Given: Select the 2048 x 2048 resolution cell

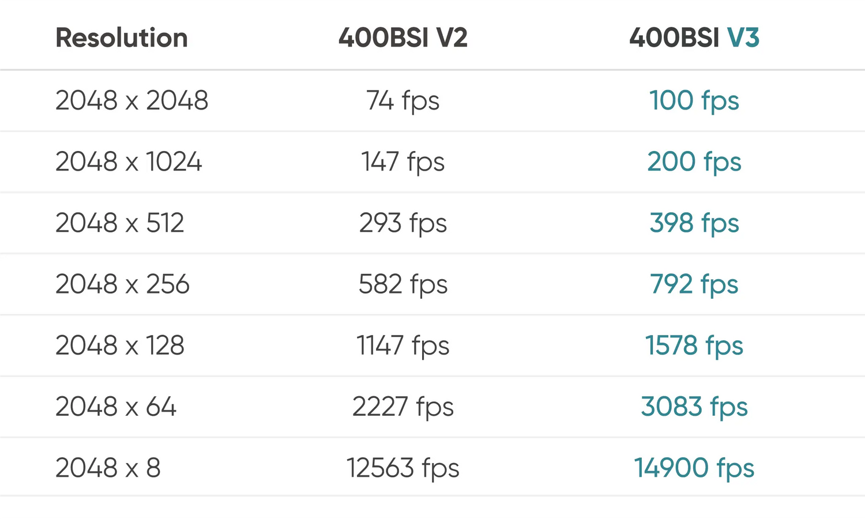Looking at the screenshot, I should [x=131, y=100].
